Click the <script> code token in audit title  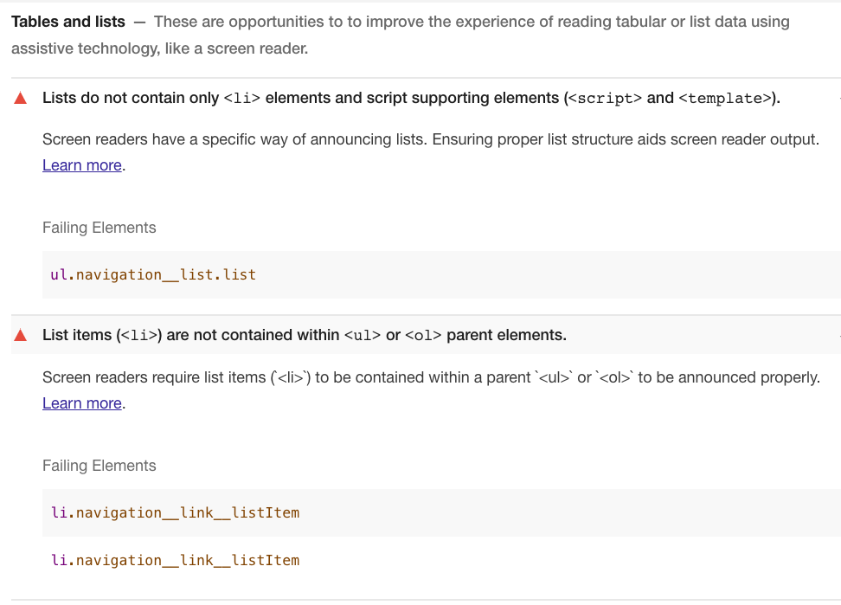(x=604, y=99)
